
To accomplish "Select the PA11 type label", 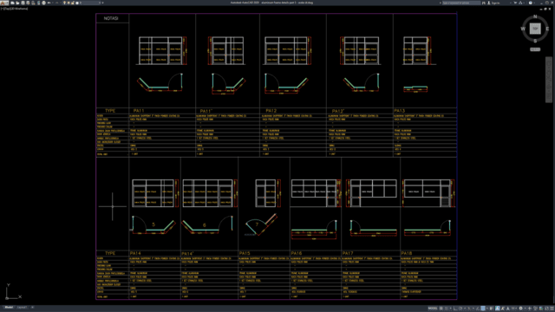I will (x=139, y=111).
